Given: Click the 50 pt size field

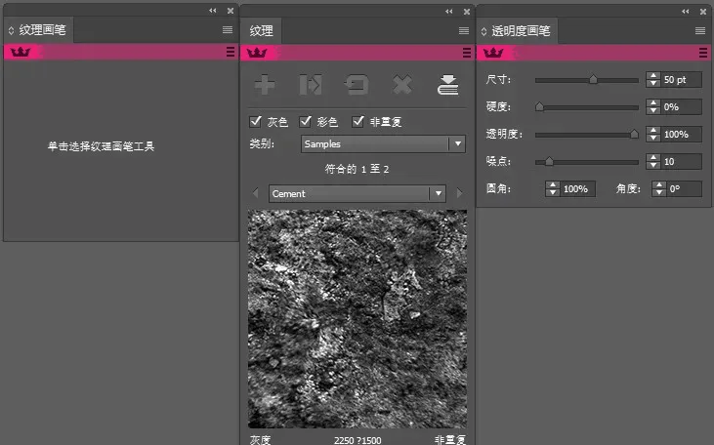Looking at the screenshot, I should point(681,80).
